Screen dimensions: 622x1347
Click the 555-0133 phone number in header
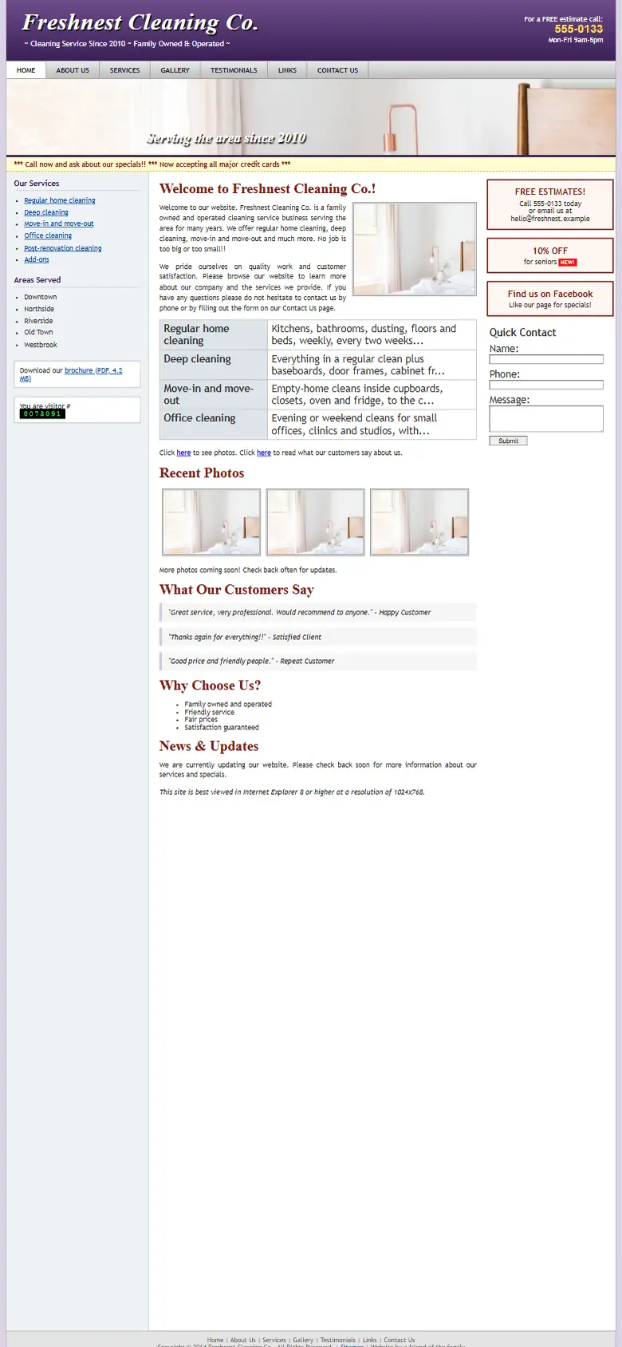click(x=579, y=29)
